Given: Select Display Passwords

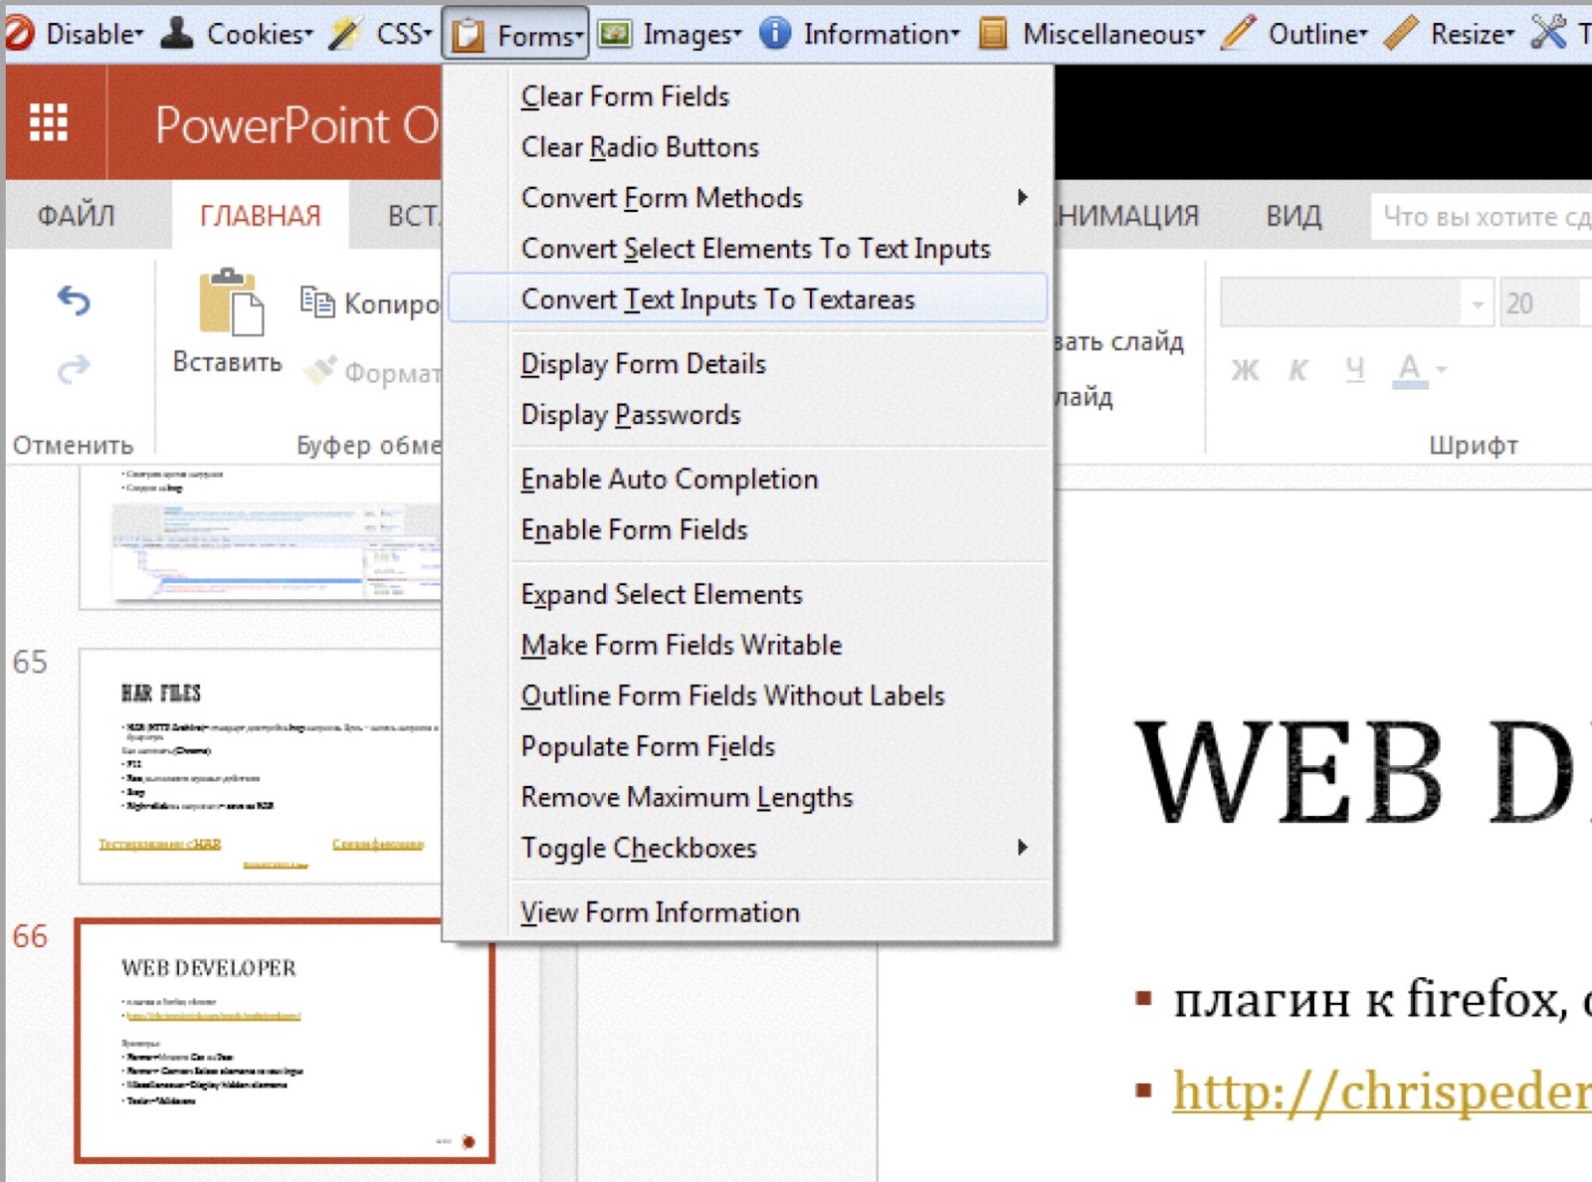Looking at the screenshot, I should point(748,415).
